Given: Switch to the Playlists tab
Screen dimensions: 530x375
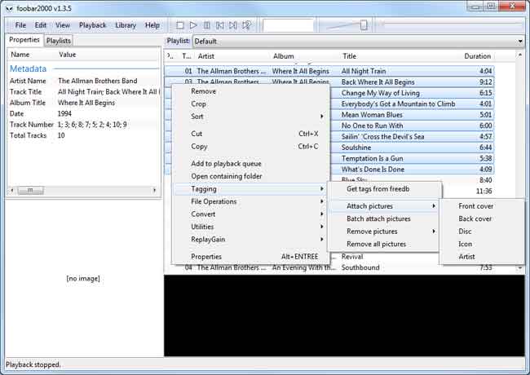Looking at the screenshot, I should point(59,41).
